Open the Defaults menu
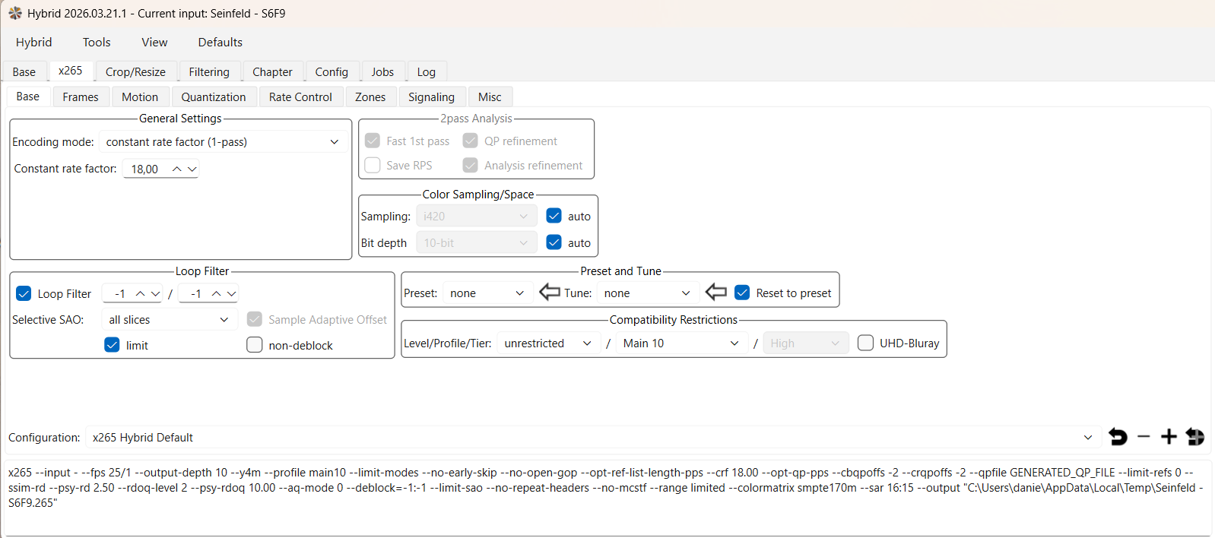1215x538 pixels. tap(220, 43)
